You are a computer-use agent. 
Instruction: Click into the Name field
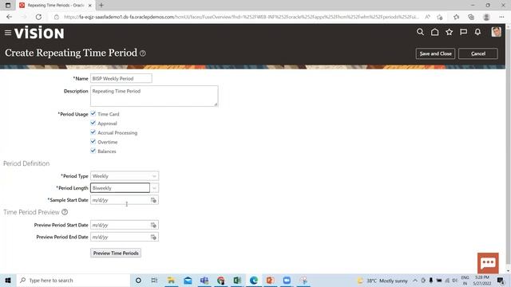(x=121, y=78)
